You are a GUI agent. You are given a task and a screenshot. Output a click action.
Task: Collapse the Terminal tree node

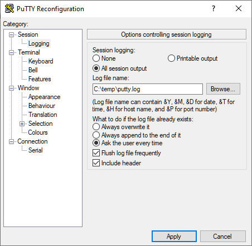12,52
